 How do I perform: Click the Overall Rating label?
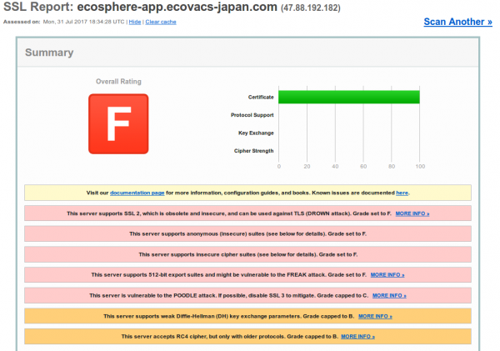tap(118, 82)
